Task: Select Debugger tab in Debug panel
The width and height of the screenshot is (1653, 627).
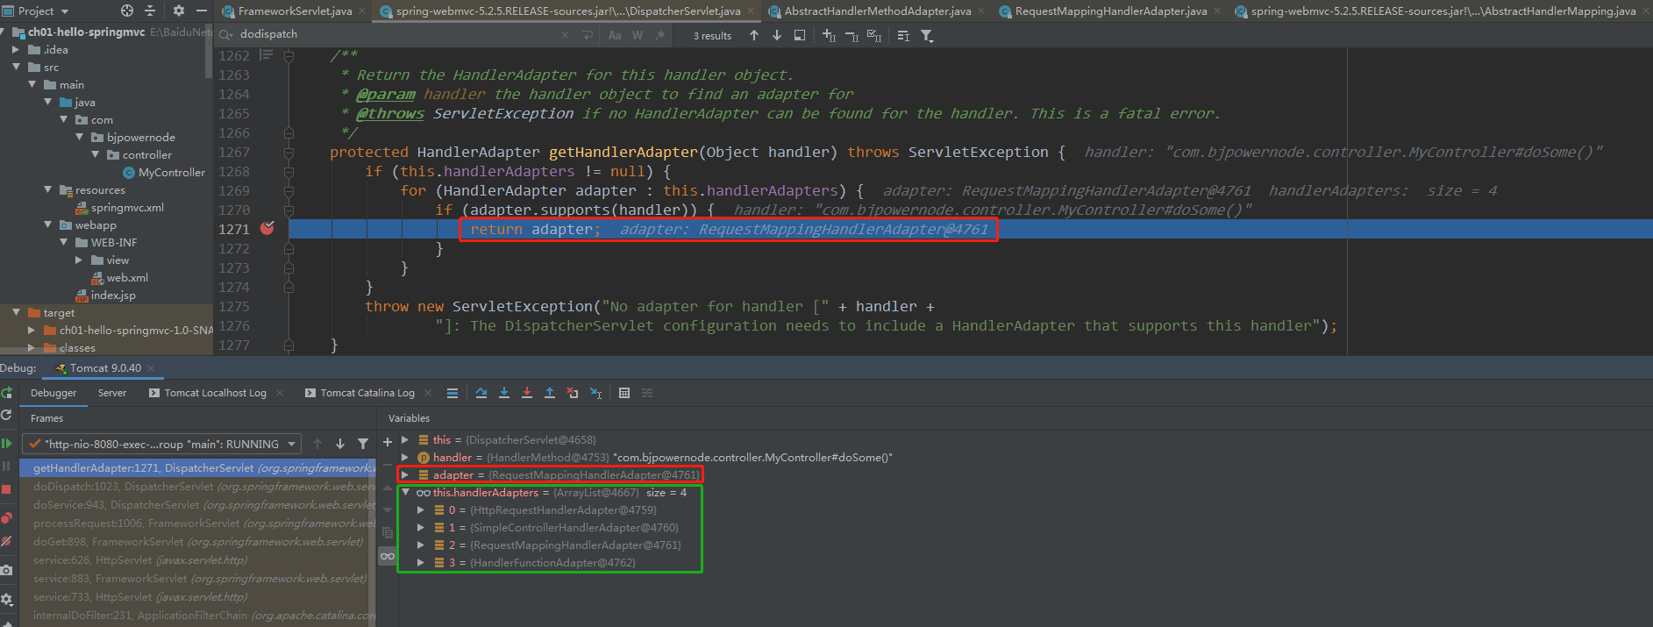Action: click(53, 393)
